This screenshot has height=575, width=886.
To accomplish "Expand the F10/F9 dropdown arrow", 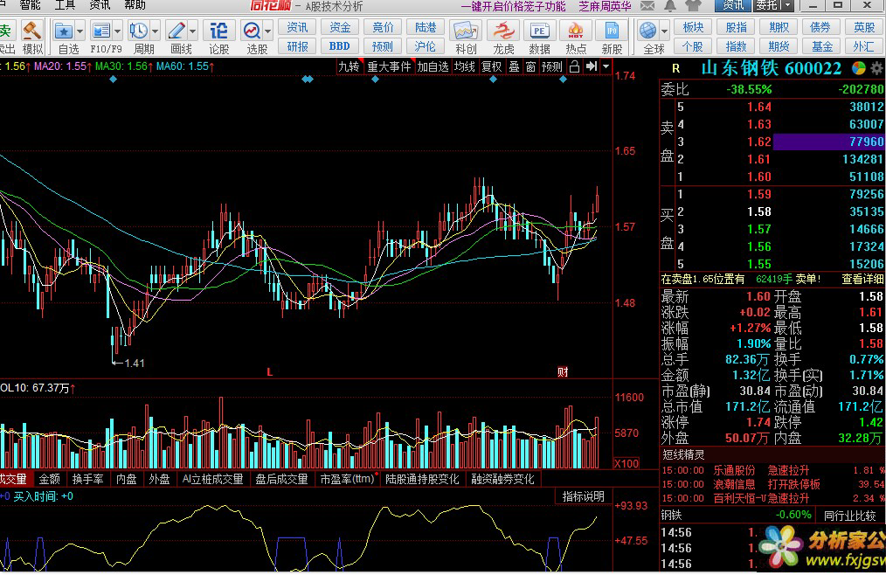I will pos(118,31).
